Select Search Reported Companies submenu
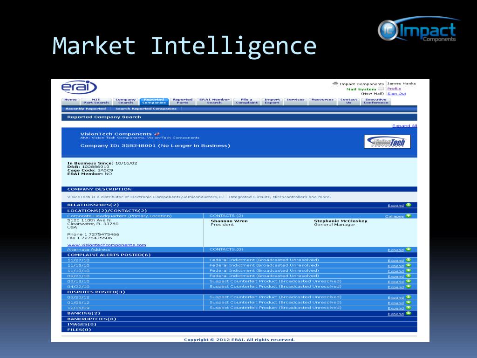The height and width of the screenshot is (358, 477). 146,109
